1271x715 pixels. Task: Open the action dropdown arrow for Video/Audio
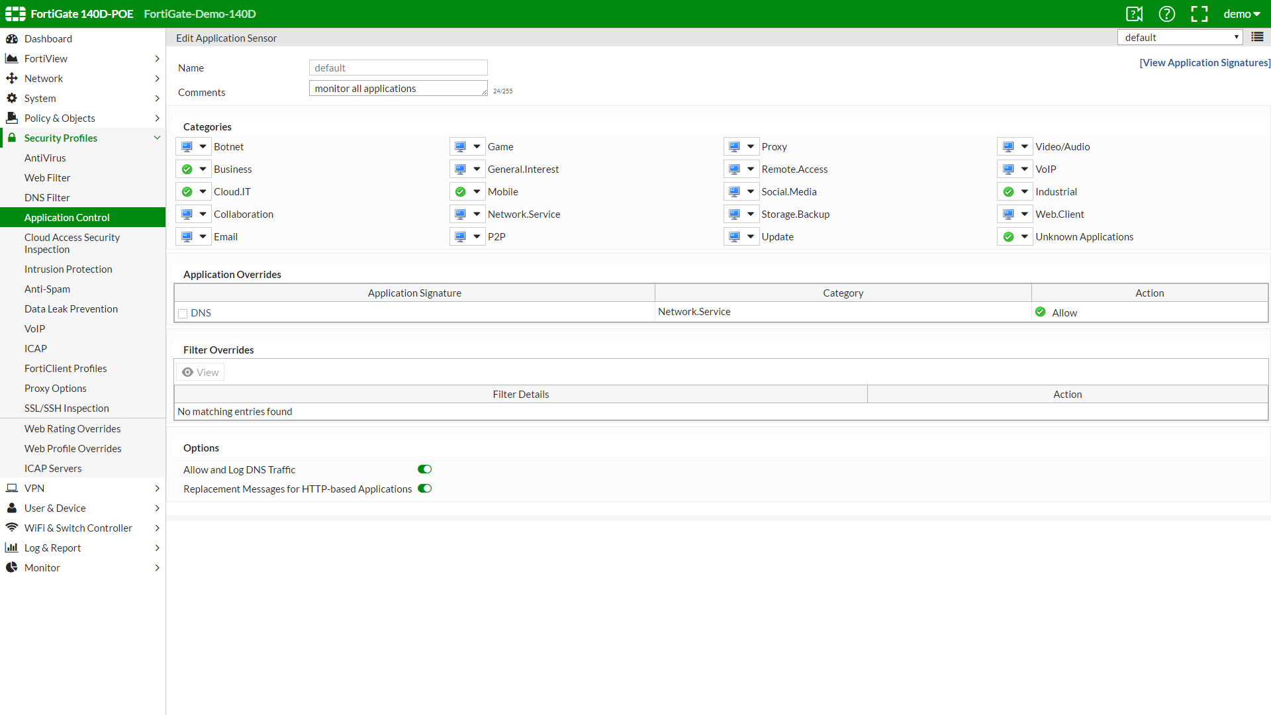[1024, 147]
